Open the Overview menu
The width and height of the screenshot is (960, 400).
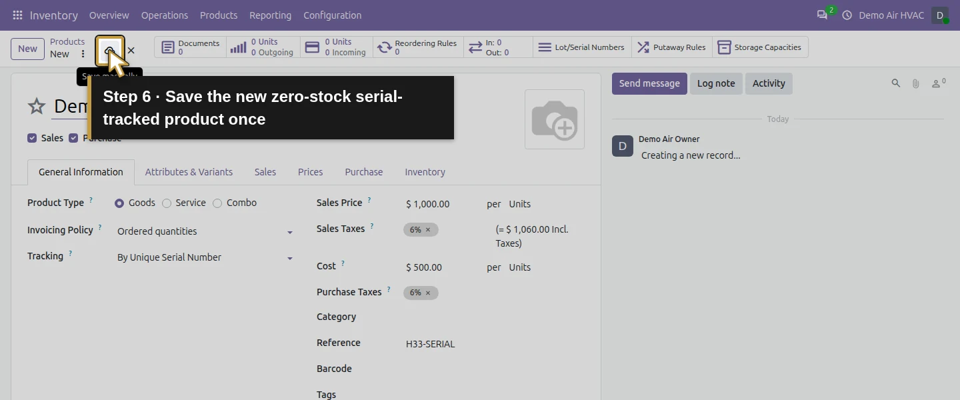tap(109, 15)
